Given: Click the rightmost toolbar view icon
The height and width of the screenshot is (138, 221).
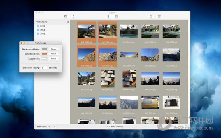Looking at the screenshot, I should click(x=159, y=17).
